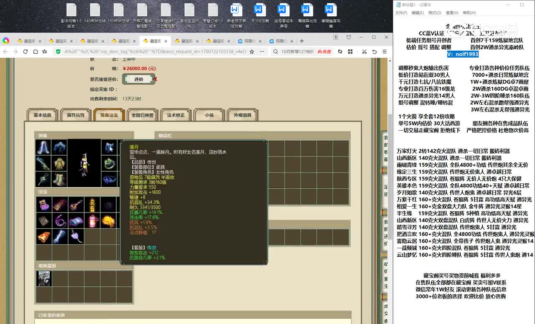Switch to the 法术修正 tab
The width and height of the screenshot is (535, 324).
pos(176,115)
